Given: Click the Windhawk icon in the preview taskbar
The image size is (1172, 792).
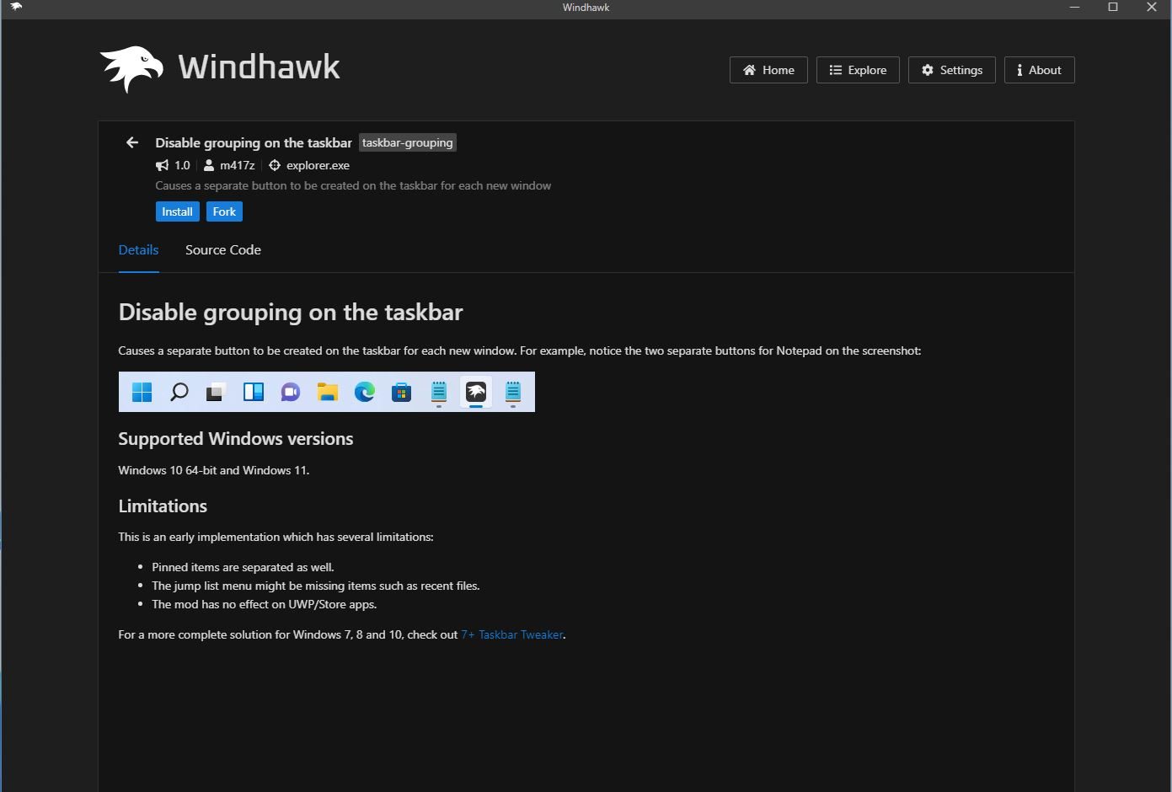Looking at the screenshot, I should (x=476, y=392).
